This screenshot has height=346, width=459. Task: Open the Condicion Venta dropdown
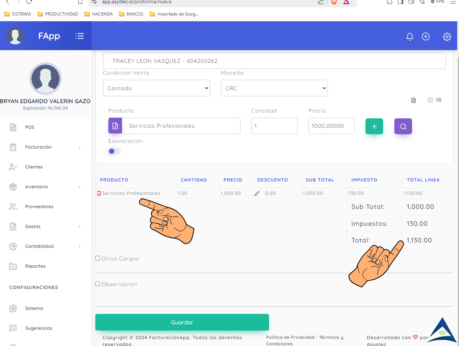(x=156, y=88)
